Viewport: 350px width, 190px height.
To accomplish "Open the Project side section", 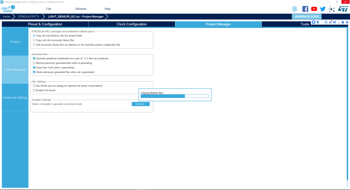I will point(15,42).
